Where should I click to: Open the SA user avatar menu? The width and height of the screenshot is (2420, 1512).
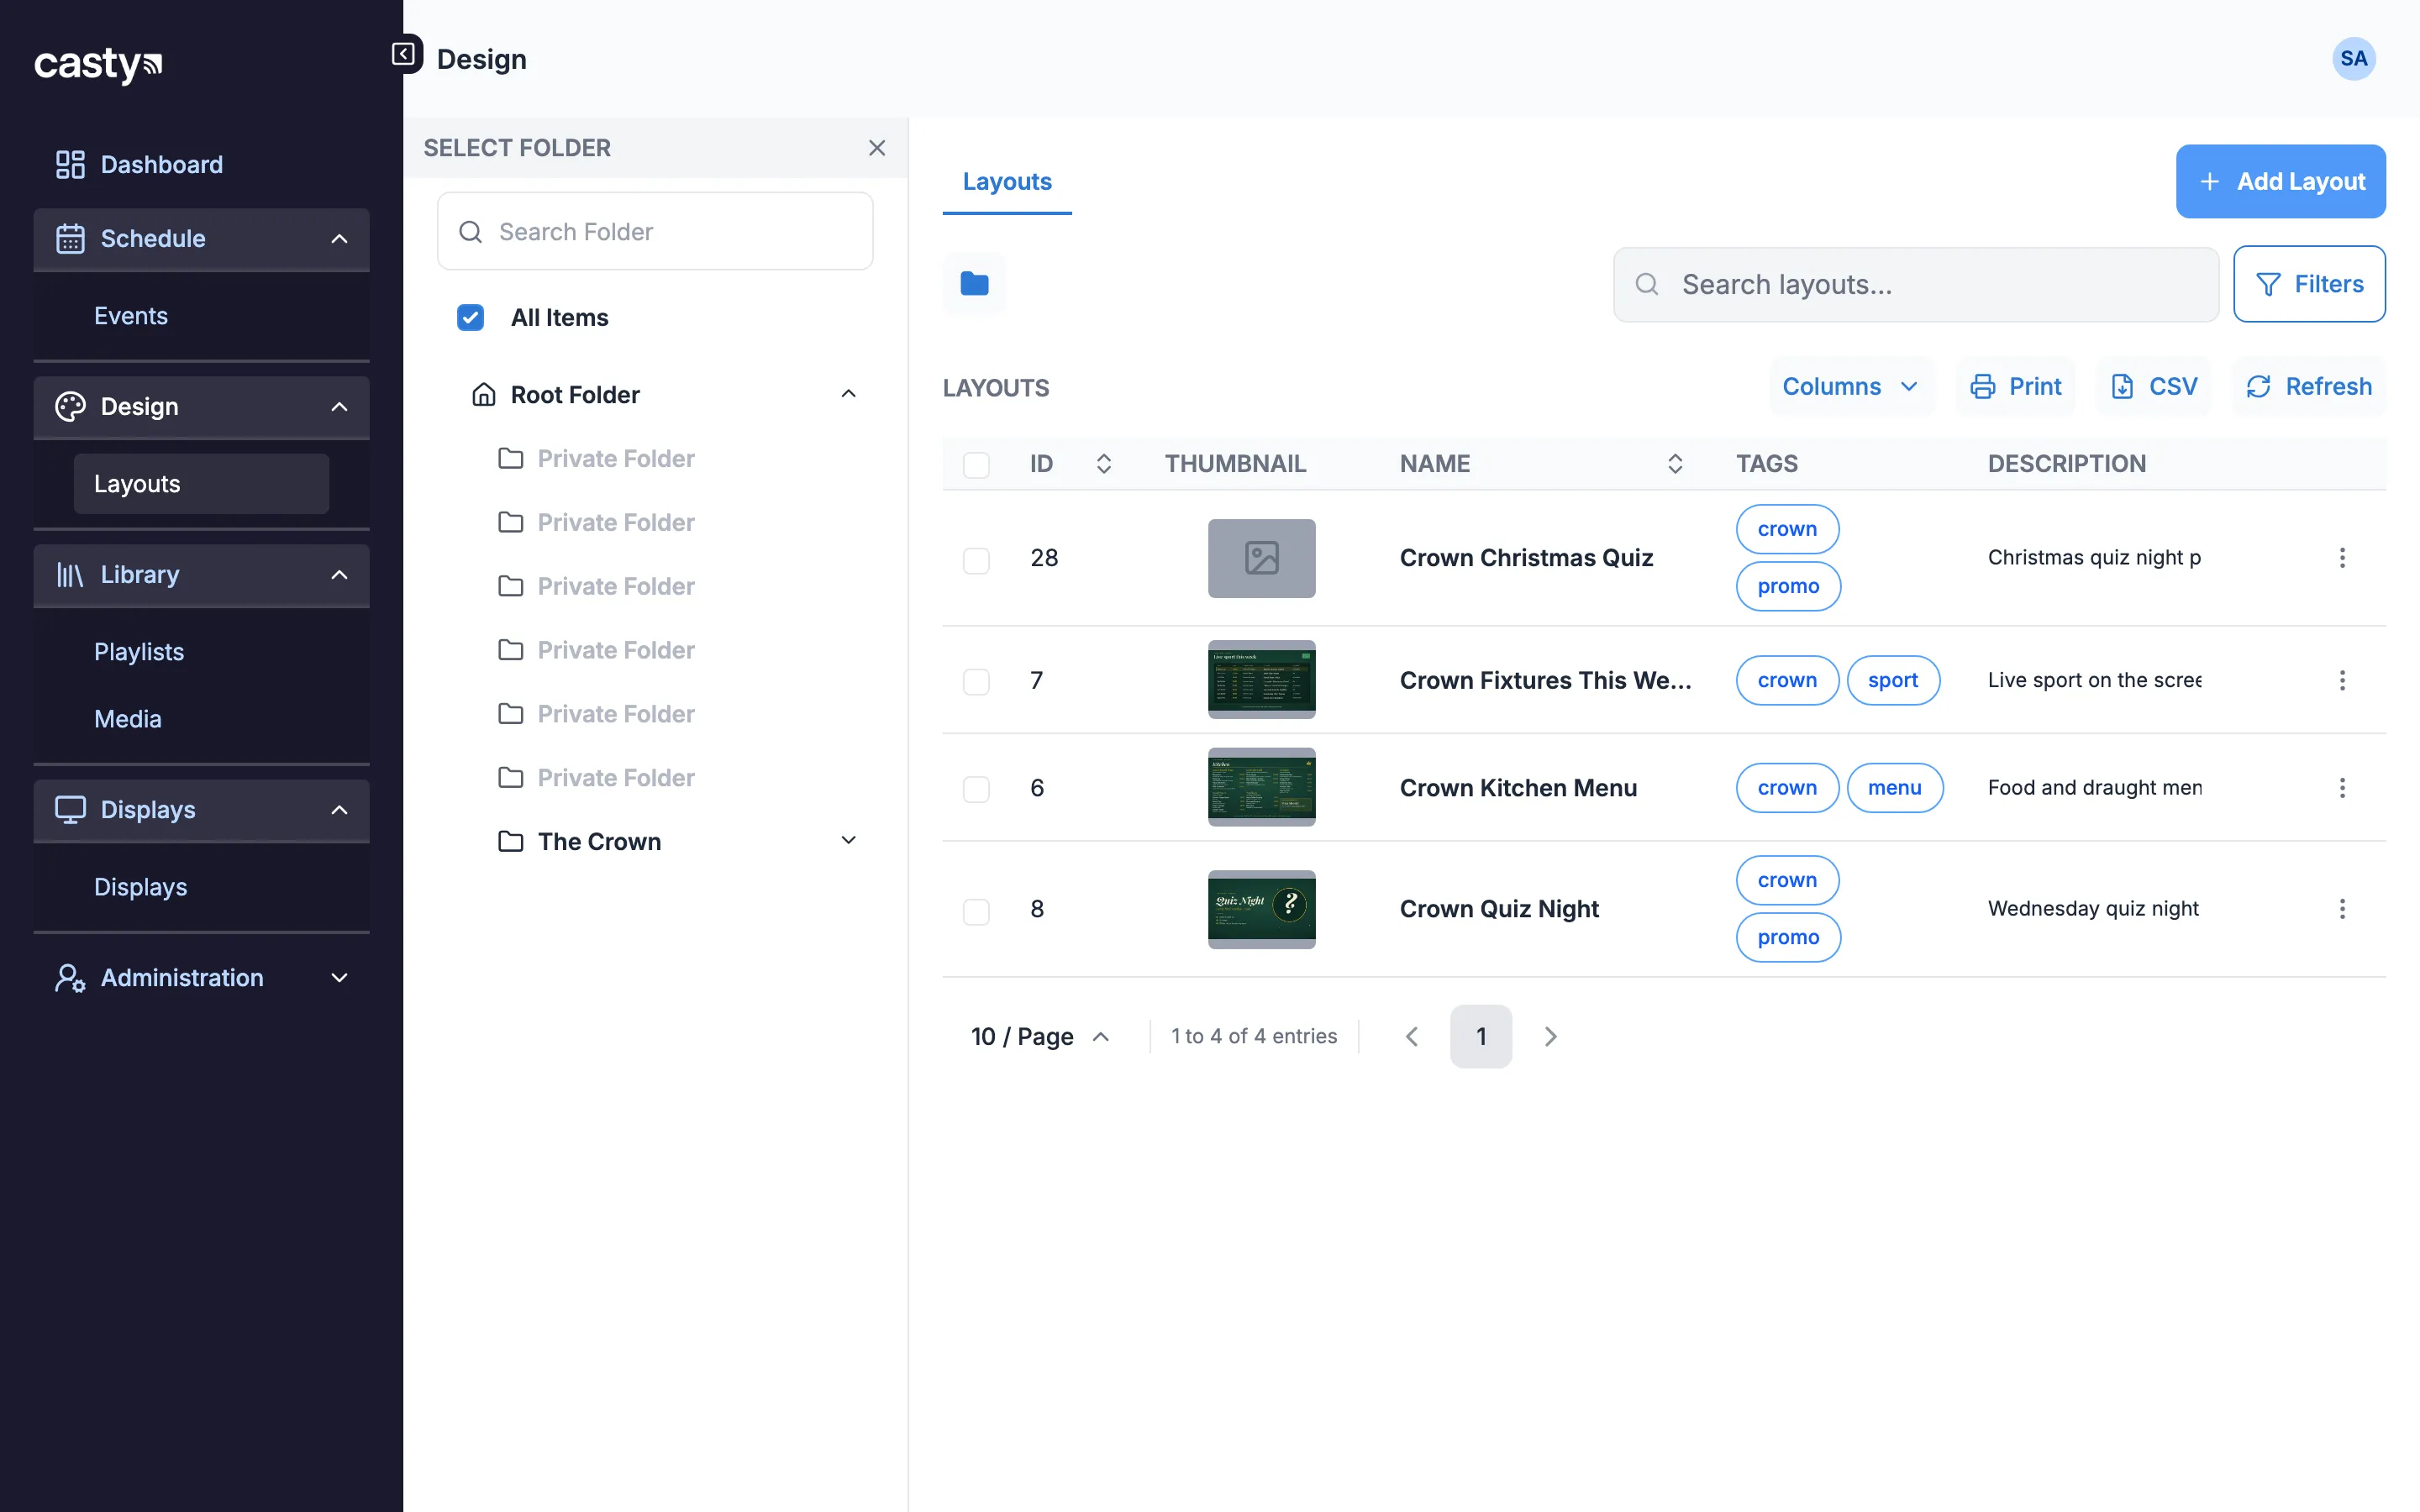point(2353,59)
